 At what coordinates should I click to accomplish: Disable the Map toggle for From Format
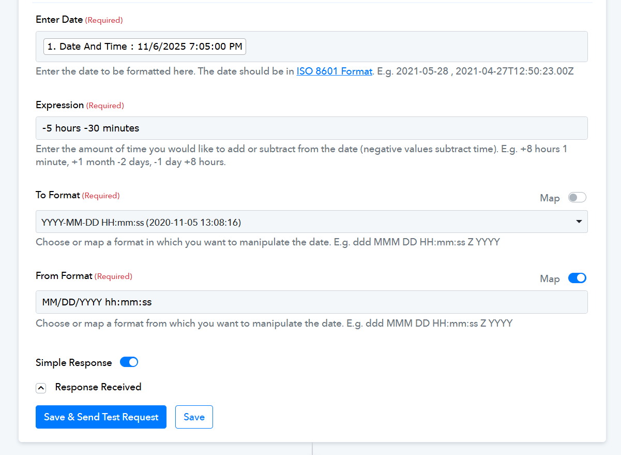point(577,278)
